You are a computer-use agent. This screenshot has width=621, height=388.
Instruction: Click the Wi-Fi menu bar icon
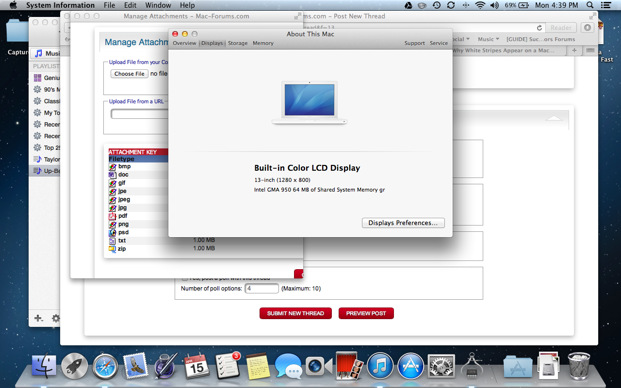480,5
